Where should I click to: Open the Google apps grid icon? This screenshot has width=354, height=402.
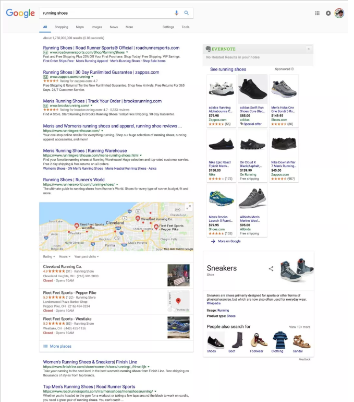tap(317, 13)
